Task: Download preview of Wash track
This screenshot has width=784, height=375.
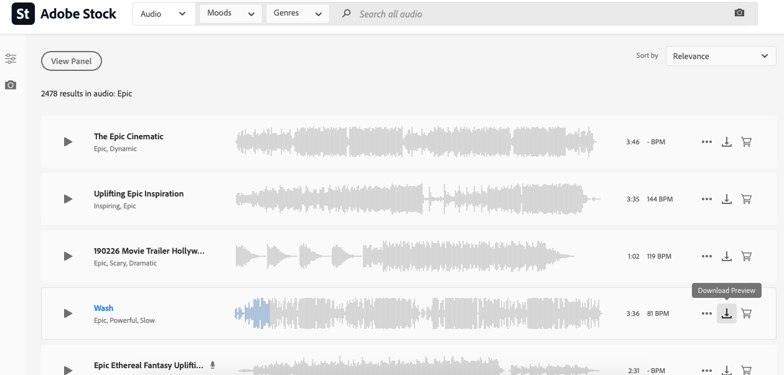Action: 726,313
